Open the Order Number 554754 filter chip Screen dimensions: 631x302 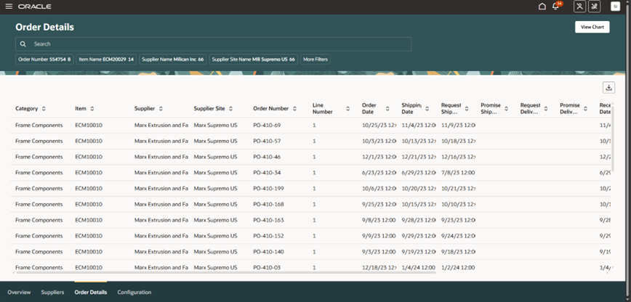coord(44,59)
